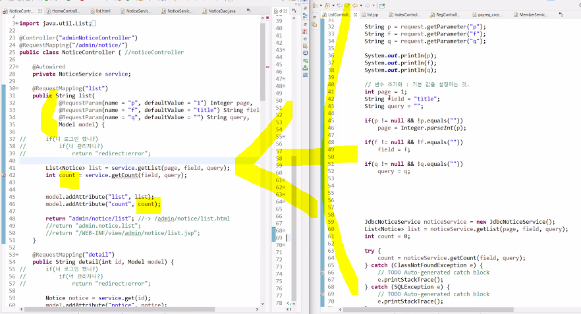The image size is (581, 314).
Task: Click the "admin/notice/list" return string
Action: (101, 219)
